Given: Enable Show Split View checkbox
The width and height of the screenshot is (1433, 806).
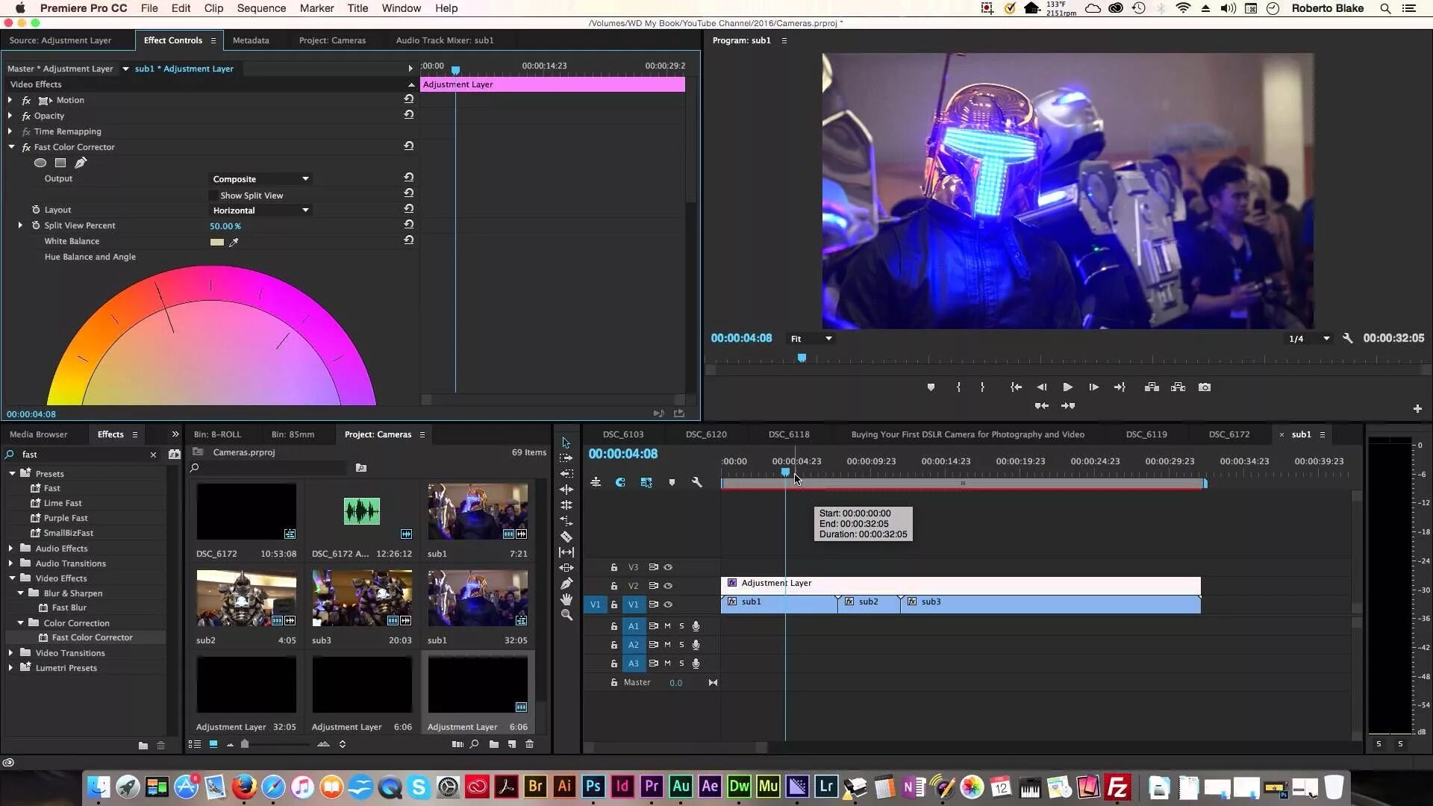Looking at the screenshot, I should click(x=213, y=196).
